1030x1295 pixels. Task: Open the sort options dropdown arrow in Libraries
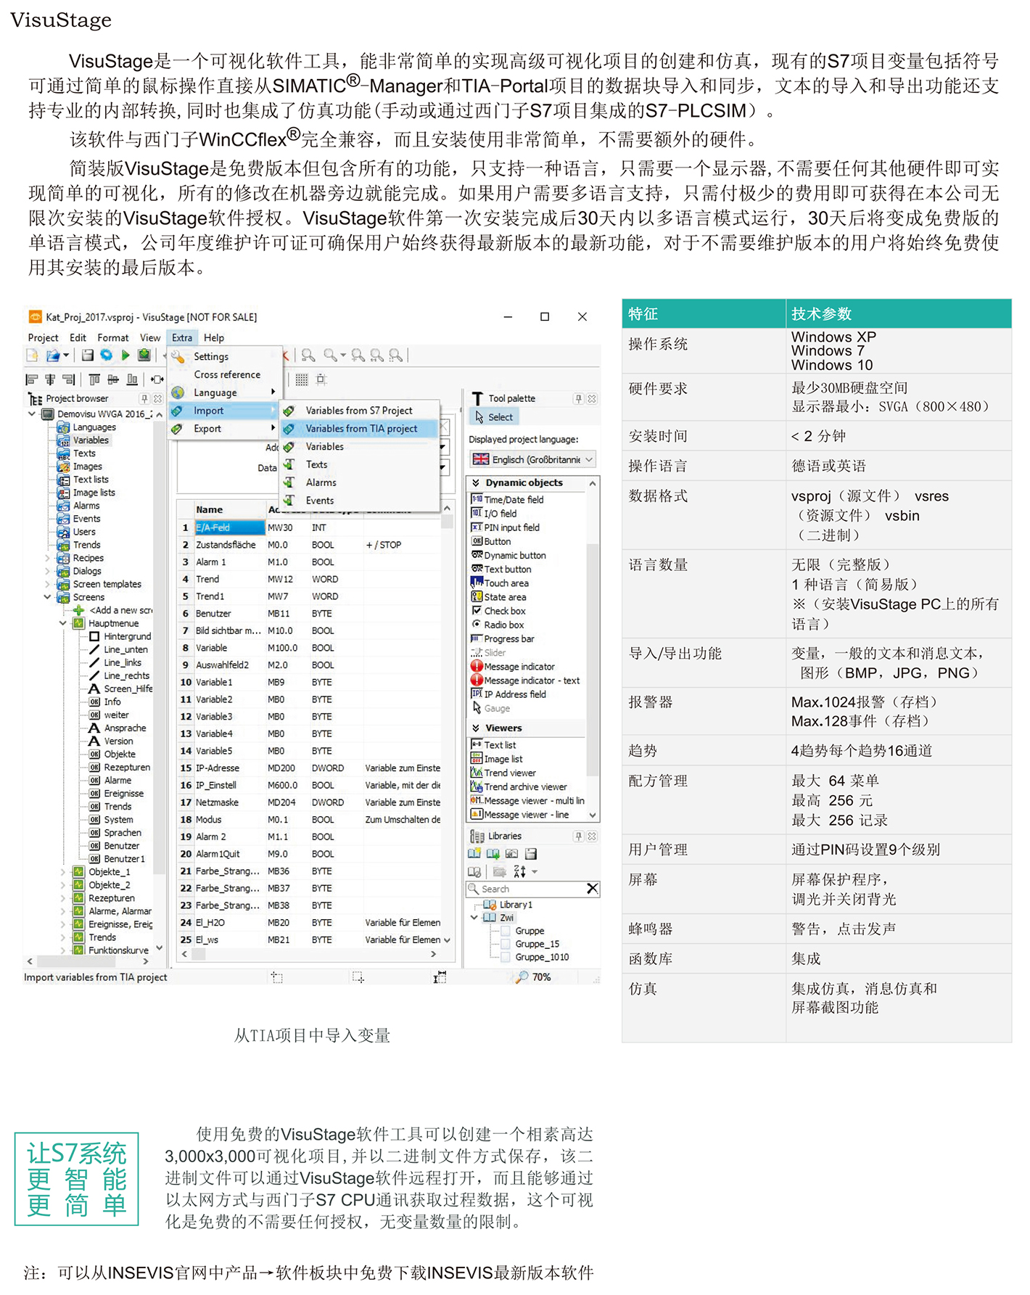(x=535, y=872)
